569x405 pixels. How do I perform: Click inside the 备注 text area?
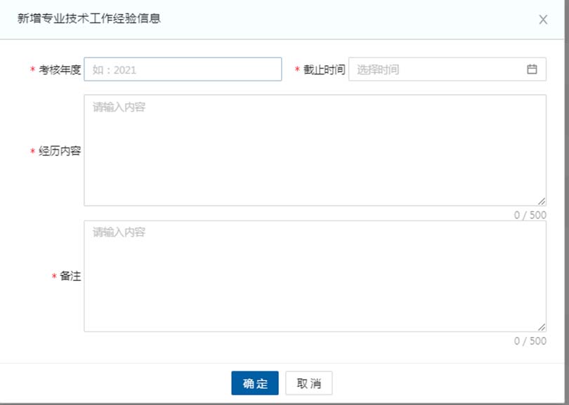coord(309,274)
